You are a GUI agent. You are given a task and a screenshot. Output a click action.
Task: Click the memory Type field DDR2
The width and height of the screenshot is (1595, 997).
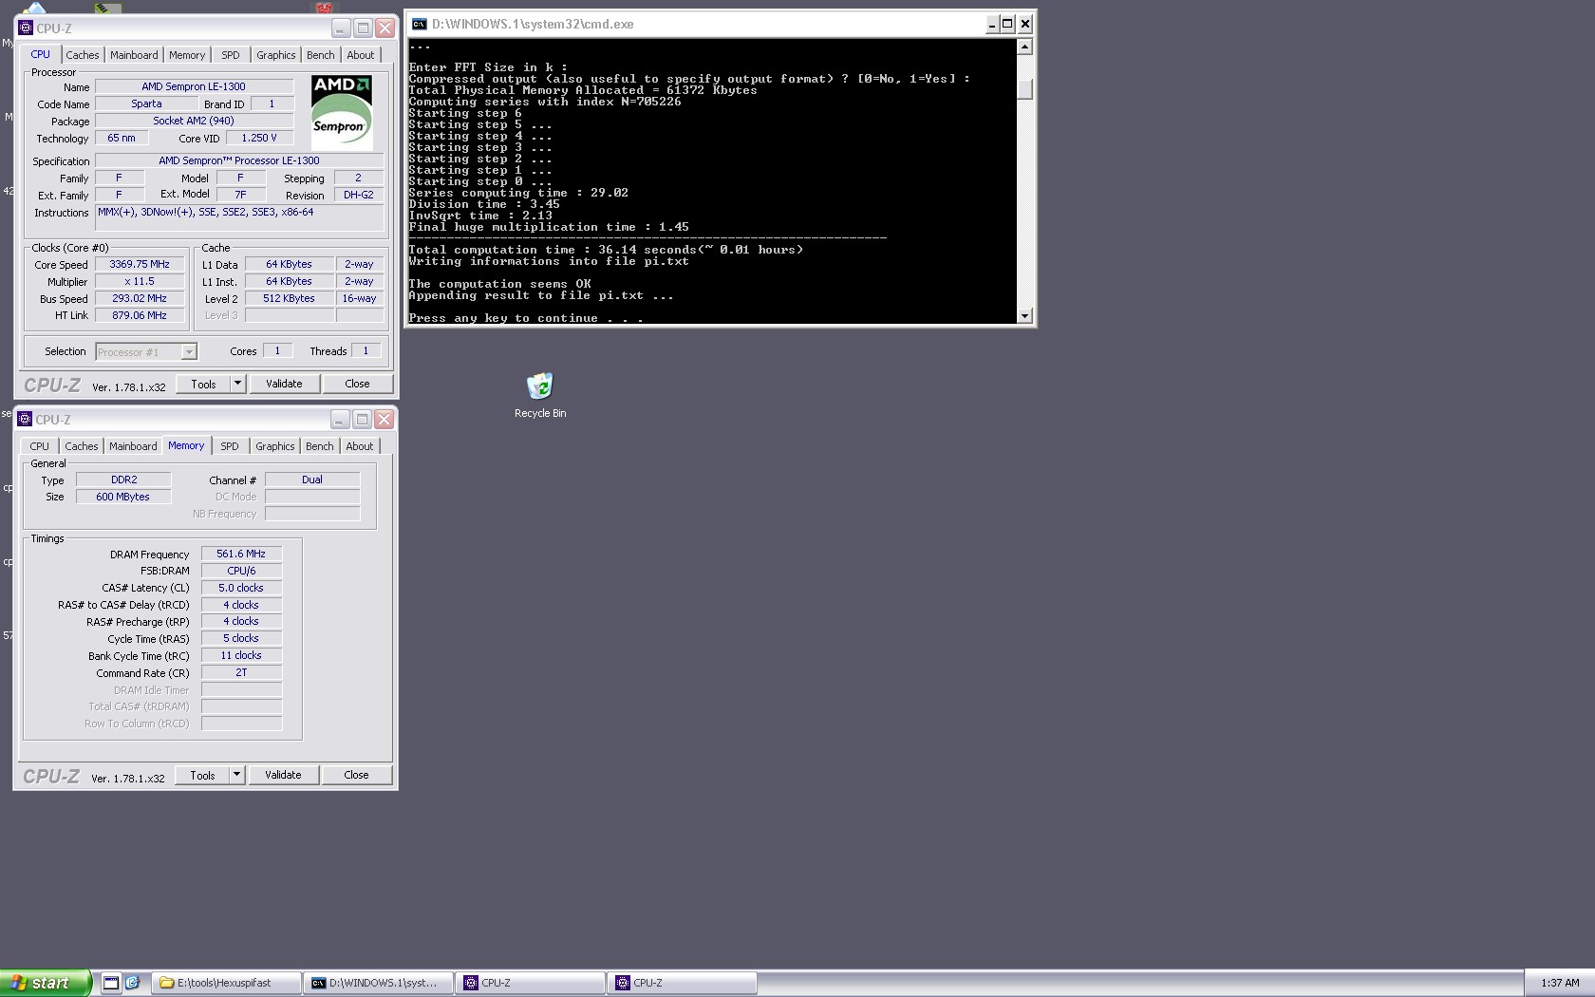[x=123, y=480]
